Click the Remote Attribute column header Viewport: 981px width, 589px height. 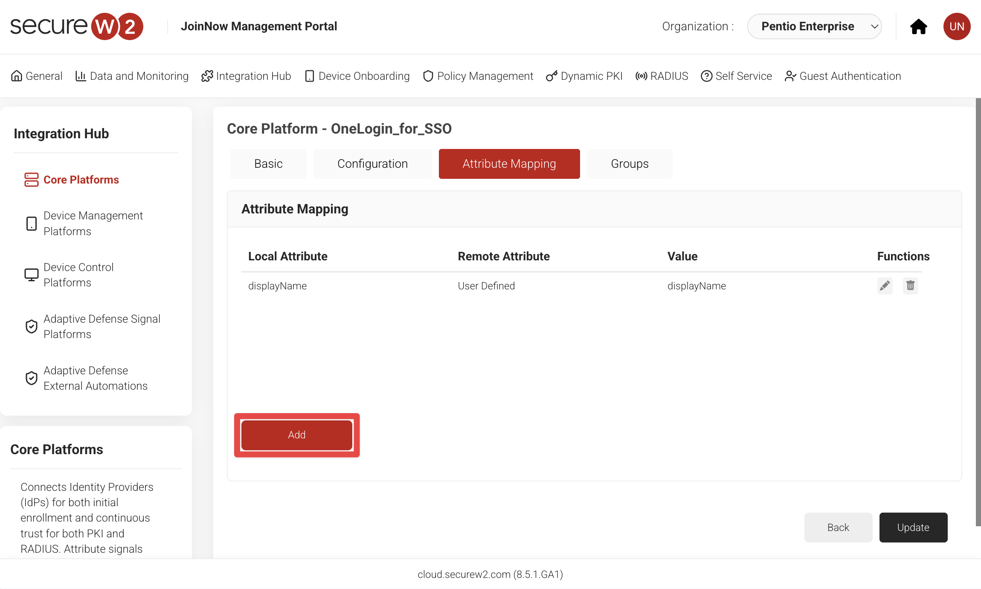[504, 257]
